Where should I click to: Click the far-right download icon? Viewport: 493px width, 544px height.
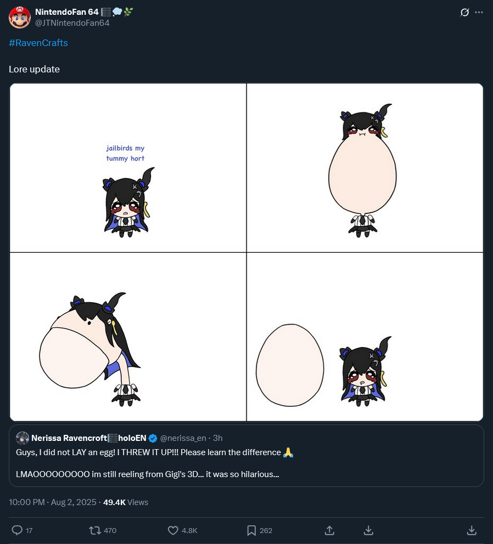click(472, 530)
